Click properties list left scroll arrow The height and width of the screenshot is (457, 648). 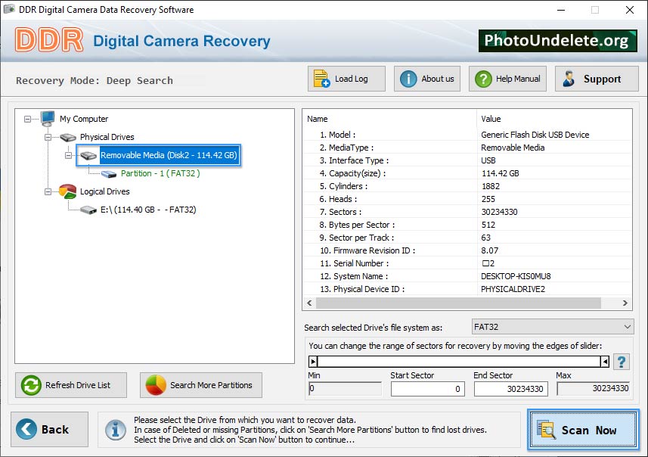pyautogui.click(x=309, y=303)
